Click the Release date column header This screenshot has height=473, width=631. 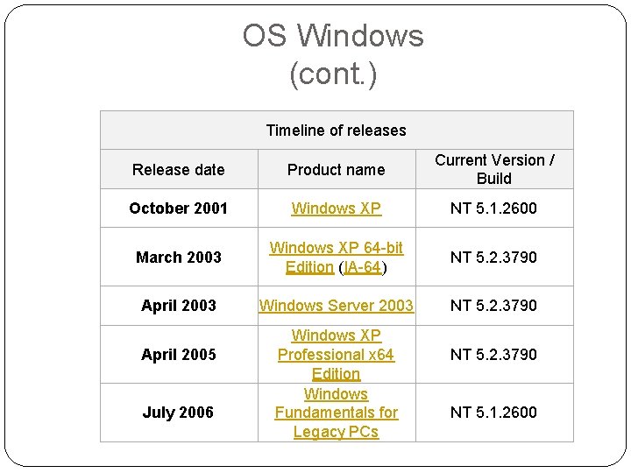click(x=178, y=170)
